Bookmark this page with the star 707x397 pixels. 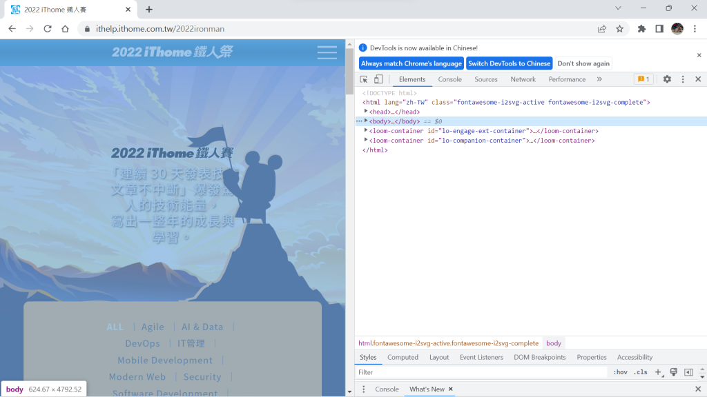click(619, 29)
